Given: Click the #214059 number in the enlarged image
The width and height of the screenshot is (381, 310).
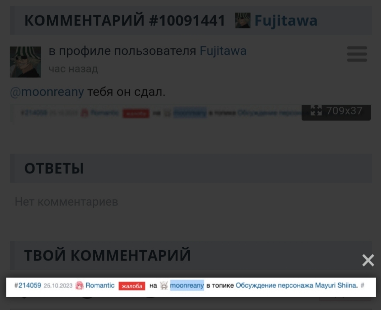Looking at the screenshot, I should click(28, 285).
